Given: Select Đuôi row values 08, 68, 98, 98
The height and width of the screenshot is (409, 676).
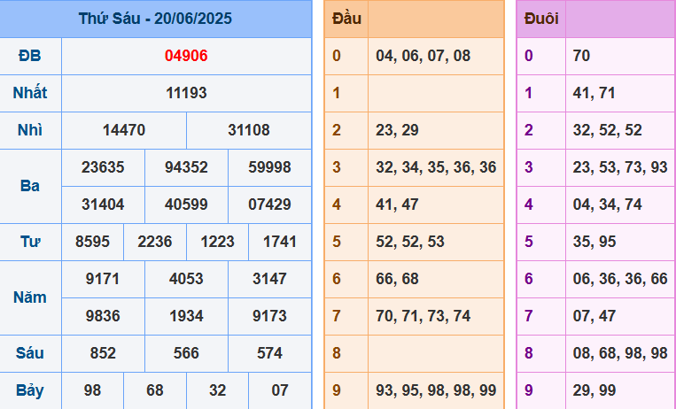Looking at the screenshot, I should click(x=620, y=353).
